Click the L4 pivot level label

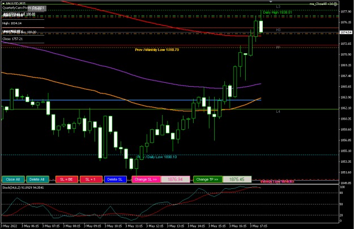pyautogui.click(x=278, y=112)
